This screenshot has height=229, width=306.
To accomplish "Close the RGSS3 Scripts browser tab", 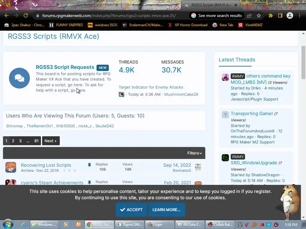I will [236, 5].
